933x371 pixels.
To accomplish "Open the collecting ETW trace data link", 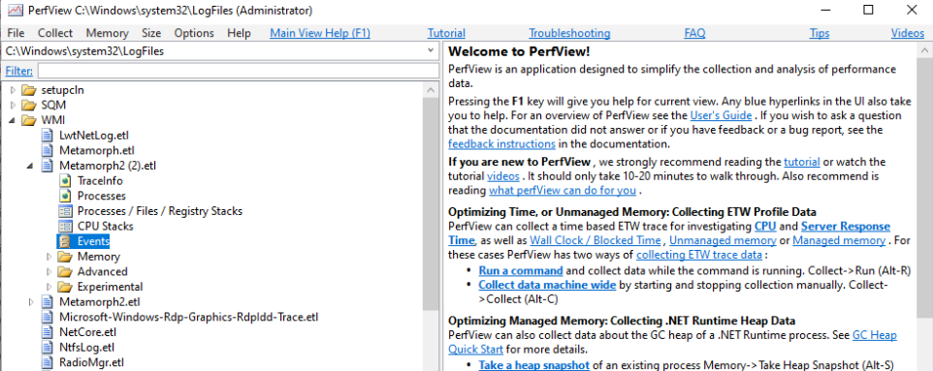I will tap(698, 255).
